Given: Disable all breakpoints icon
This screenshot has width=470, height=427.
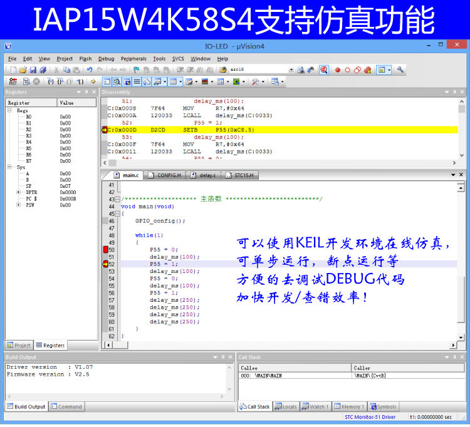Looking at the screenshot, I should pyautogui.click(x=357, y=70).
